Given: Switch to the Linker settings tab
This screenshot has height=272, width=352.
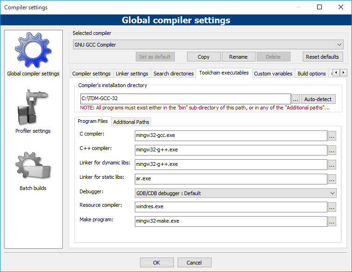Looking at the screenshot, I should tap(132, 74).
